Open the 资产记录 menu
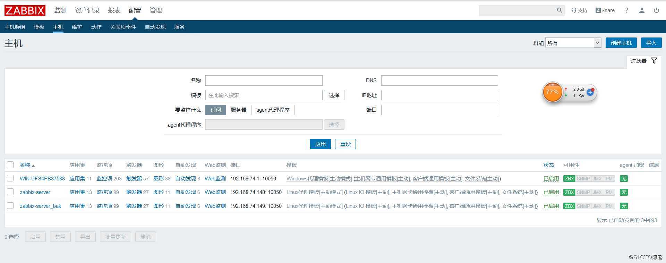The image size is (666, 263). pyautogui.click(x=87, y=10)
